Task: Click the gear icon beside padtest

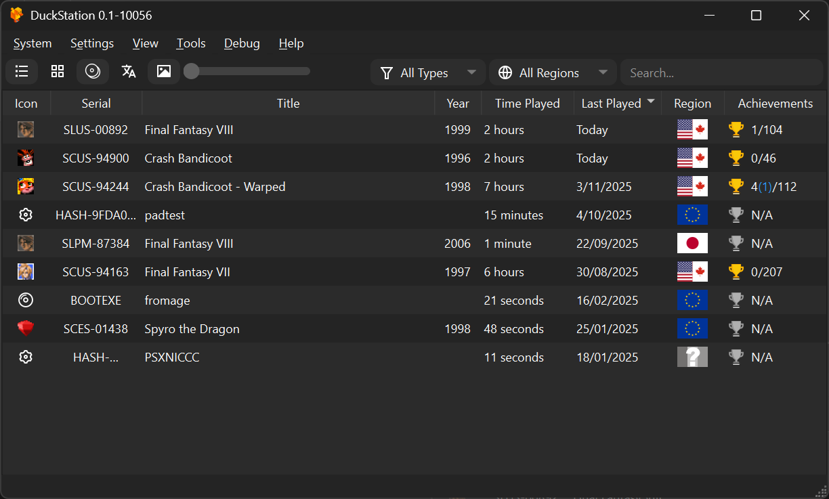Action: (25, 215)
